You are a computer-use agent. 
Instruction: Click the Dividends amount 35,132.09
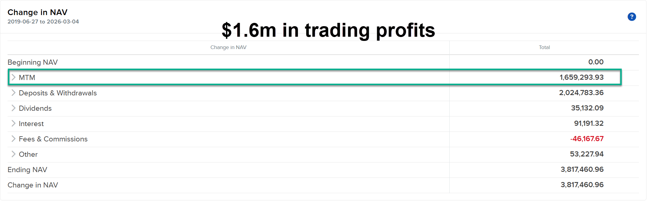click(x=587, y=108)
